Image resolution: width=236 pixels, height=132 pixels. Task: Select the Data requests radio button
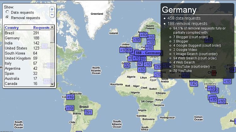[x=7, y=12]
